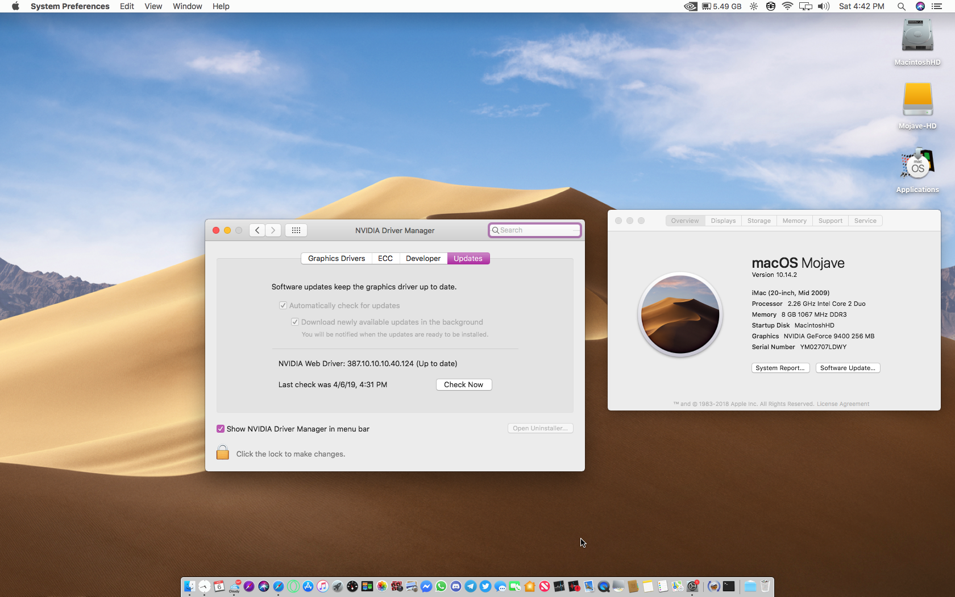955x597 pixels.
Task: Open the Displays tab in About This Mac
Action: (x=723, y=221)
